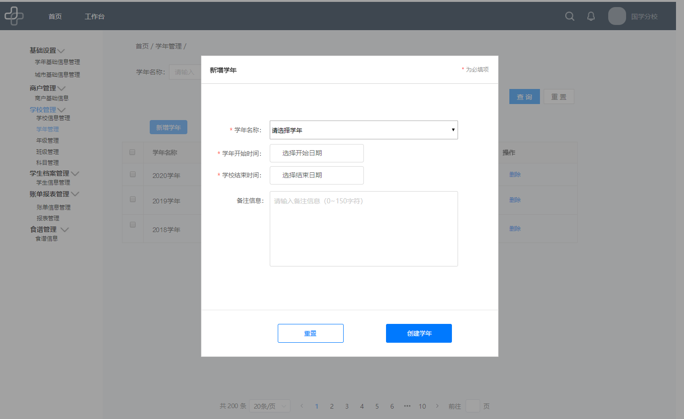Click 删除 for the 2019学年 row
The image size is (684, 419).
tap(515, 200)
